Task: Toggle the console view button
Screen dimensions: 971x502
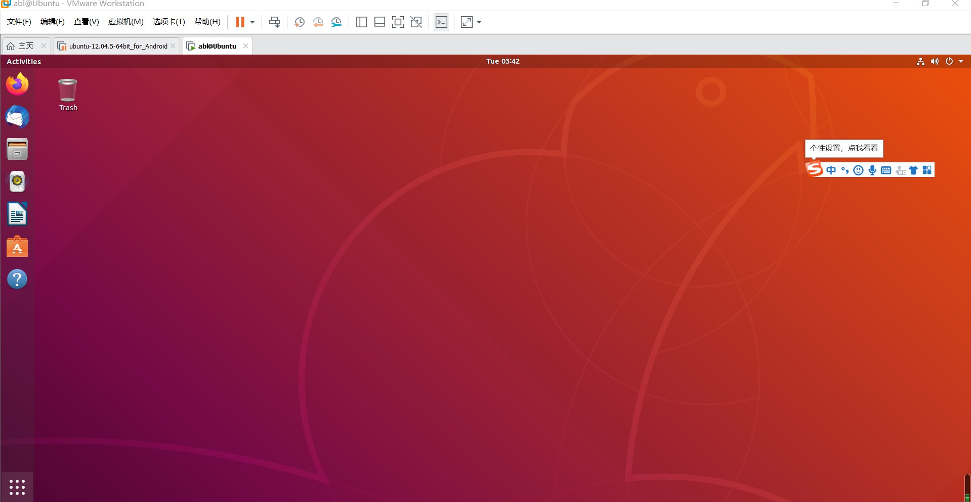Action: point(441,22)
